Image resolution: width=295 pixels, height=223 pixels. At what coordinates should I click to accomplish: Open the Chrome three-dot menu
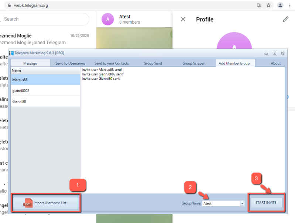click(x=291, y=6)
